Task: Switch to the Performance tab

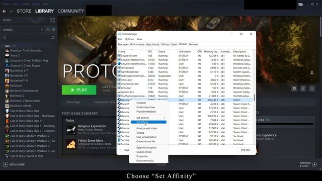Action: pos(137,44)
